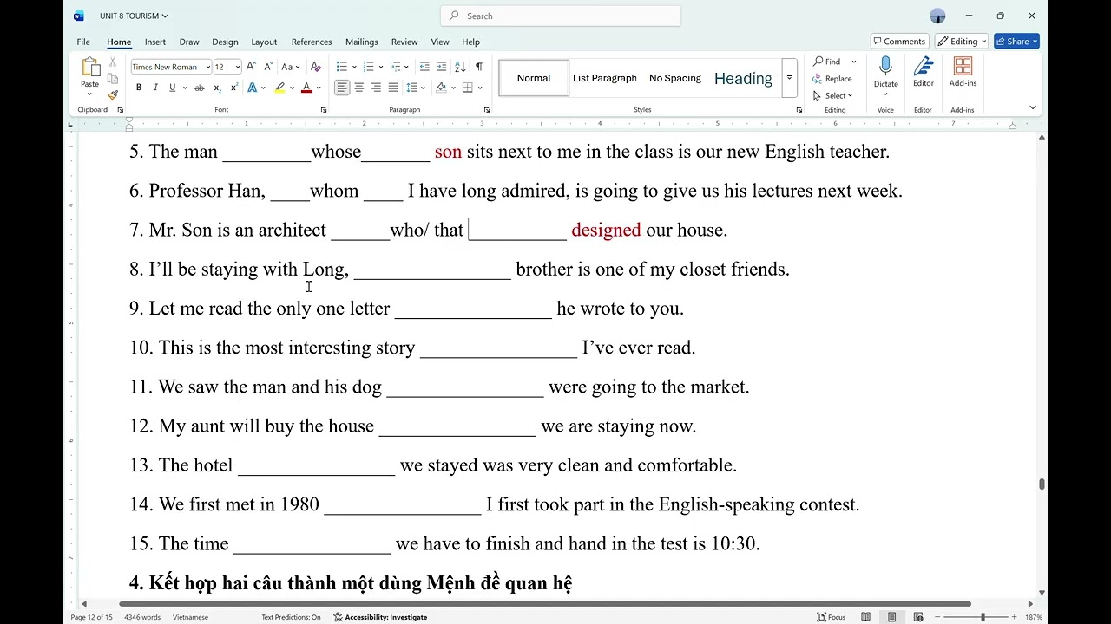This screenshot has height=624, width=1111.
Task: Clear all formatting with the eraser A icon
Action: point(316,67)
